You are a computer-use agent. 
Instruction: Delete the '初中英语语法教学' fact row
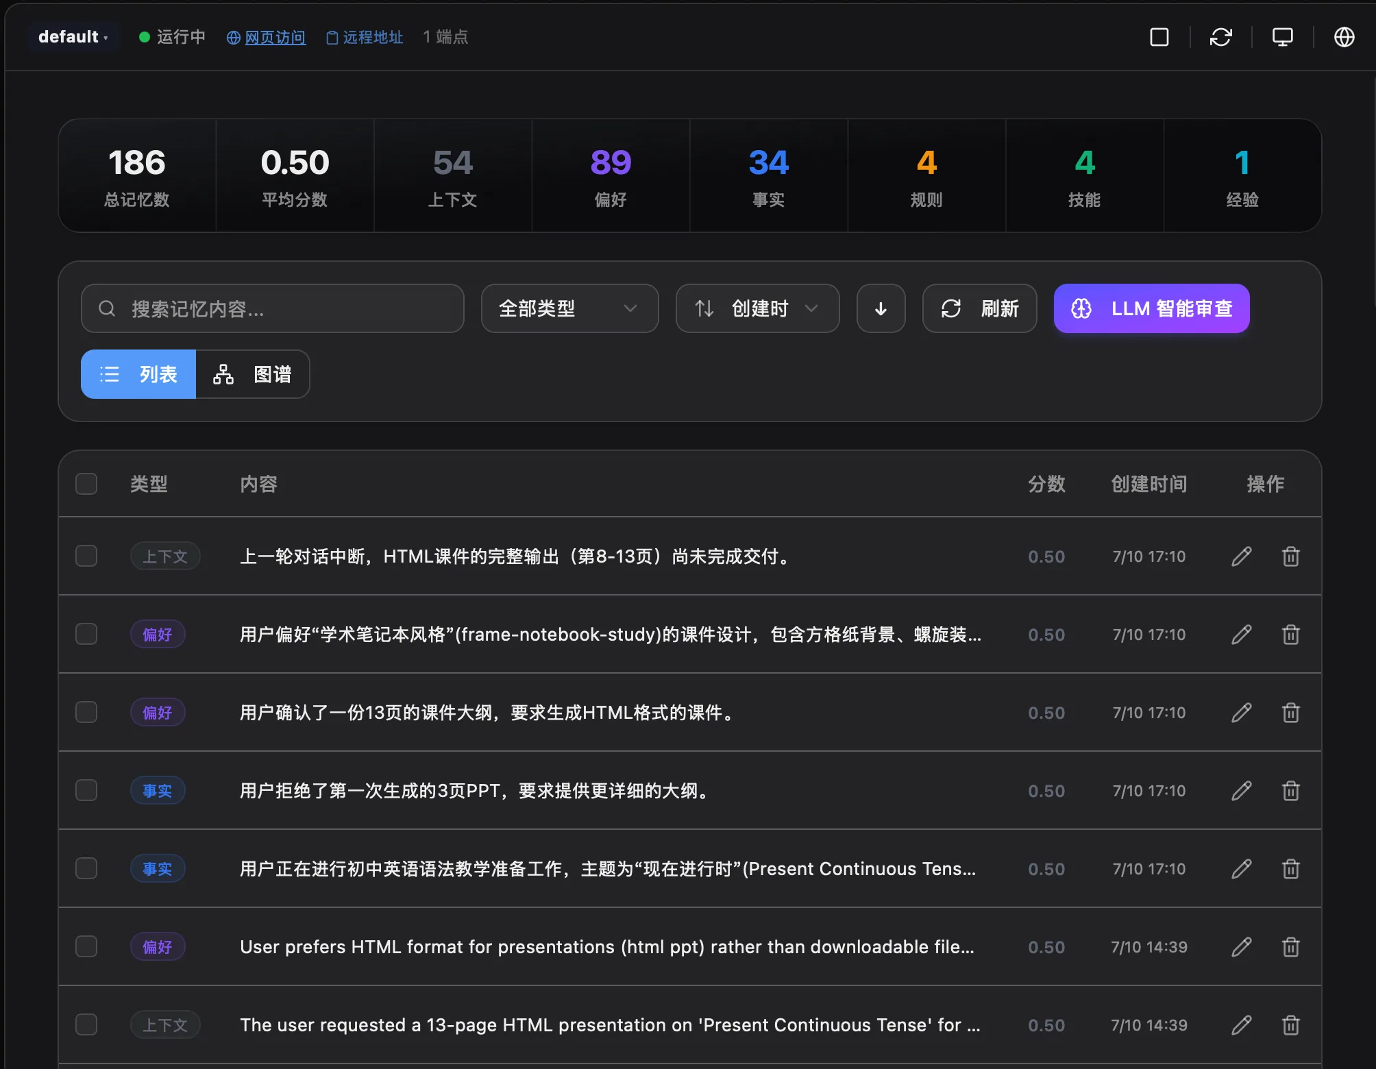[1290, 869]
